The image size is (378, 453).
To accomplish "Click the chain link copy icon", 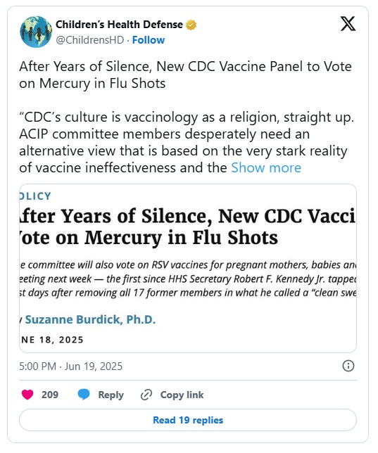I will (x=146, y=395).
